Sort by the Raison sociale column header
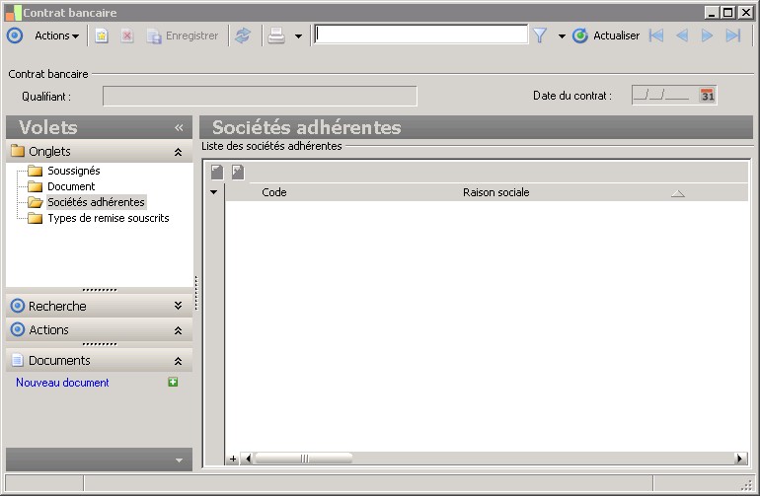The image size is (760, 496). pos(495,192)
